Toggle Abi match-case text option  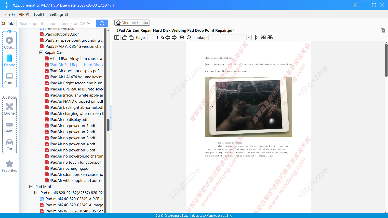coord(263,38)
